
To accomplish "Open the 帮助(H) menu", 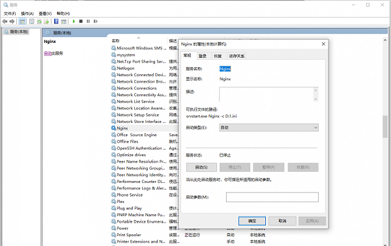I will 63,14.
